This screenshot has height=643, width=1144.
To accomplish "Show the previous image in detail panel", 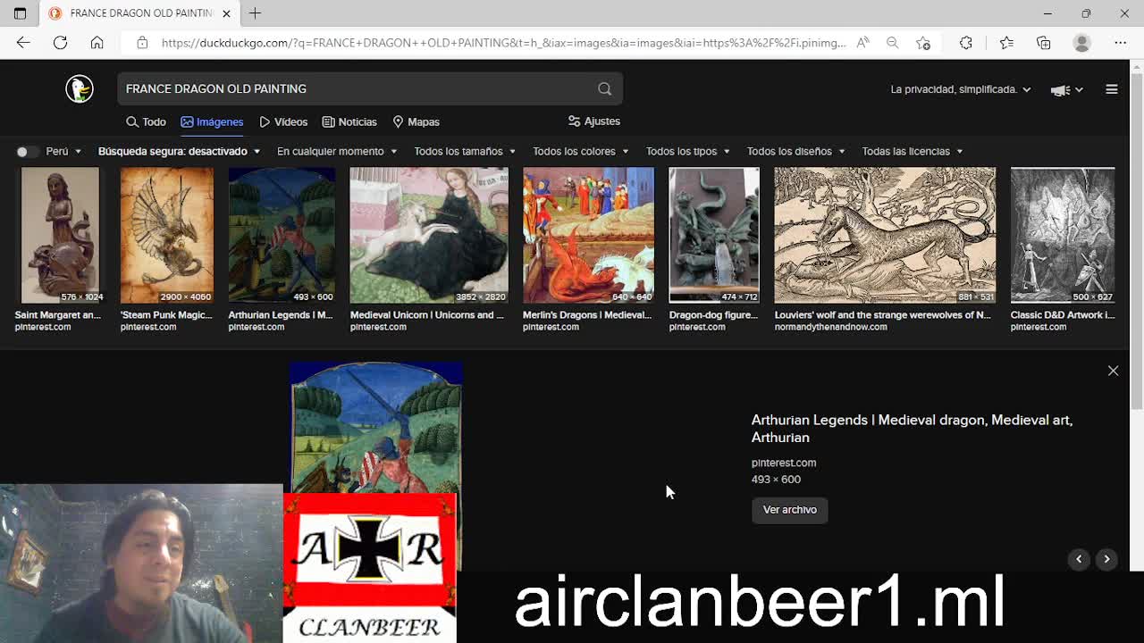I will (x=1079, y=559).
